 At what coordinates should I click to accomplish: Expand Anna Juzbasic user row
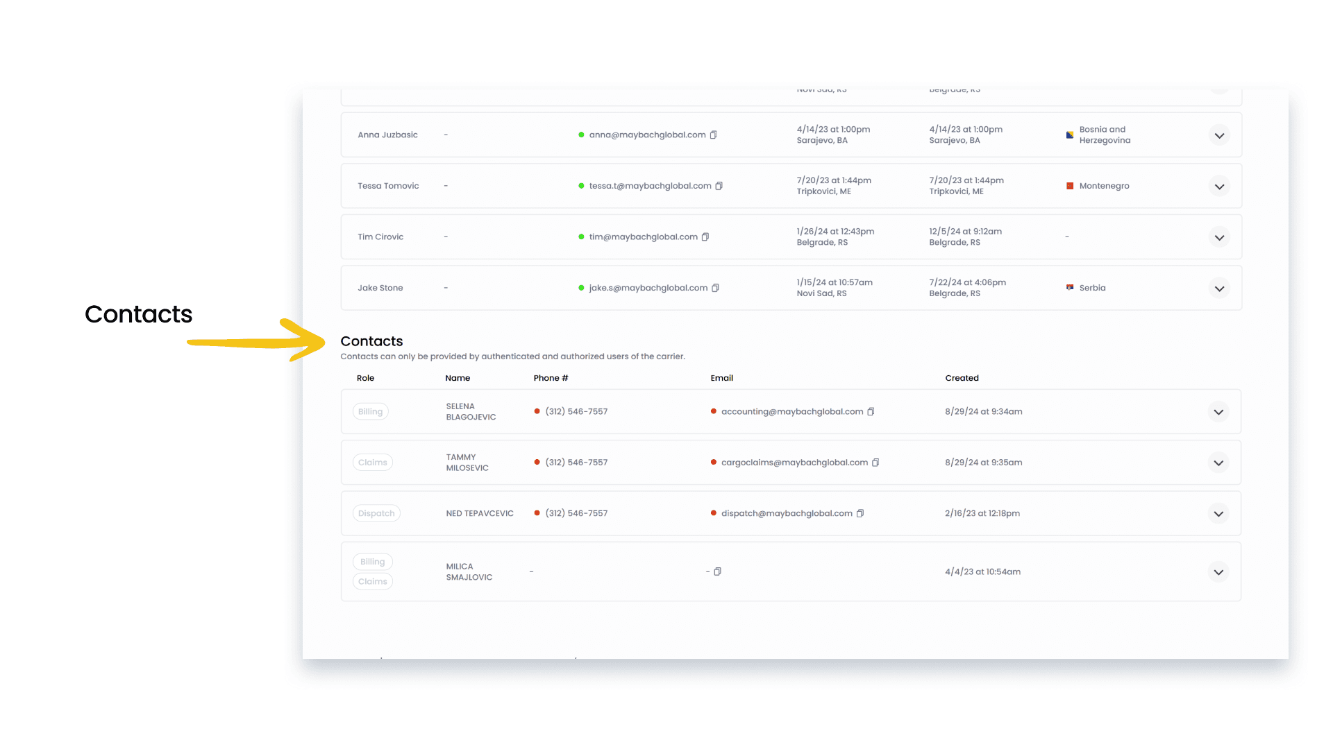pyautogui.click(x=1218, y=136)
